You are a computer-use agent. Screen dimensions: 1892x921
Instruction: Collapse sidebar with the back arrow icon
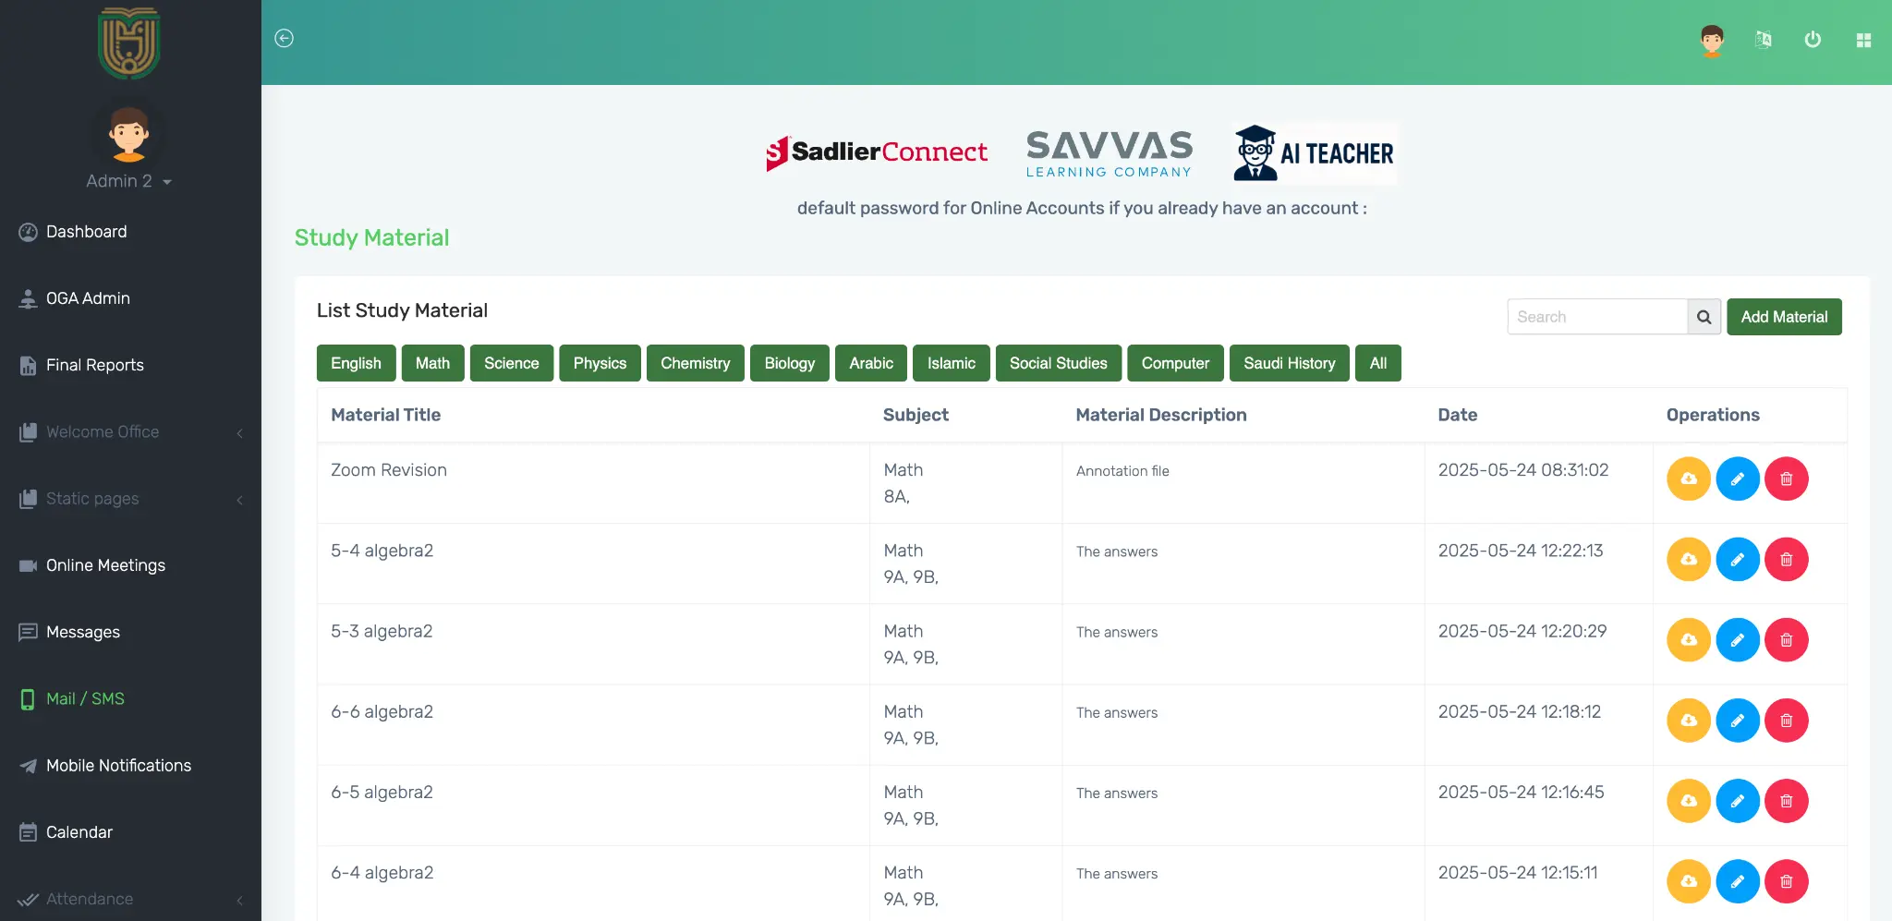click(285, 38)
